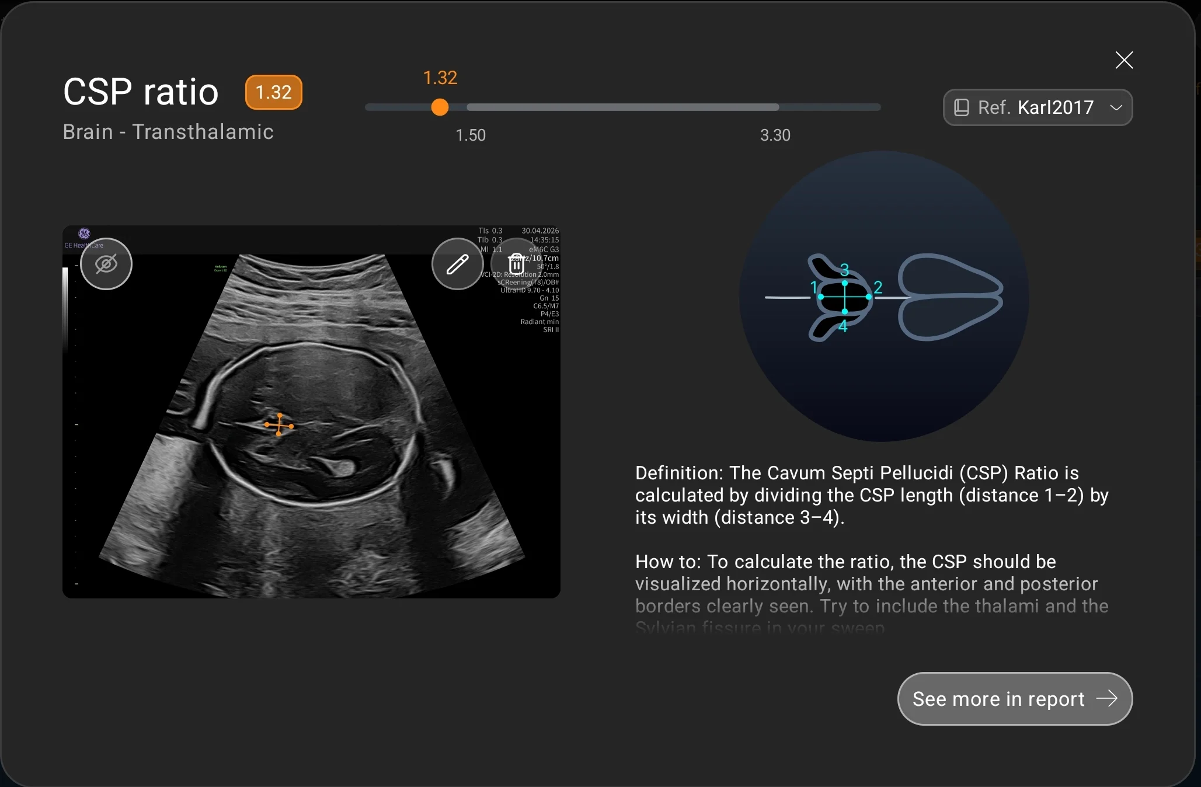This screenshot has height=787, width=1201.
Task: Toggle measurement overlay visibility eye icon
Action: [106, 264]
